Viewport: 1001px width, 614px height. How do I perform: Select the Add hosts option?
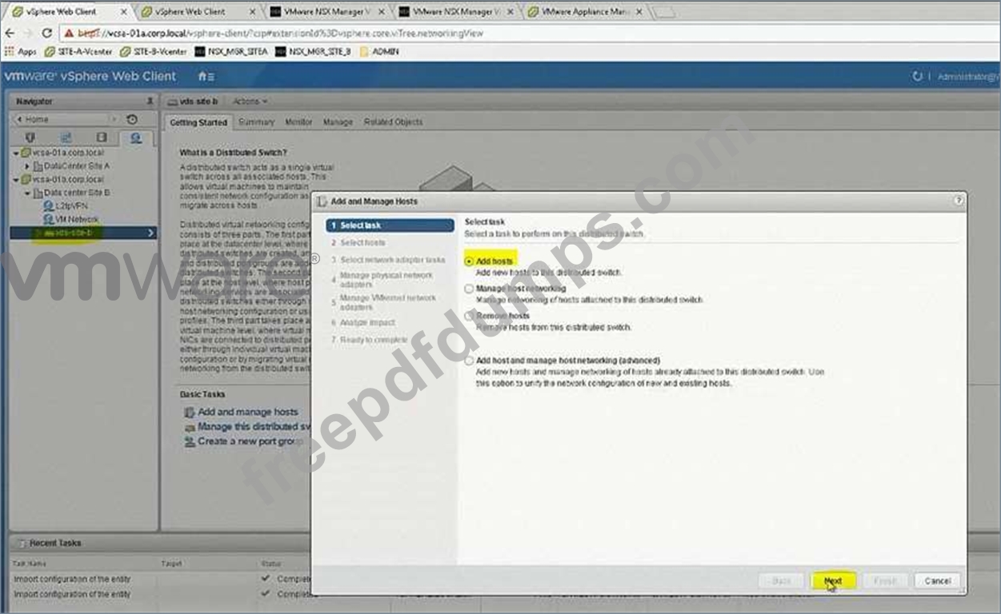click(x=469, y=261)
